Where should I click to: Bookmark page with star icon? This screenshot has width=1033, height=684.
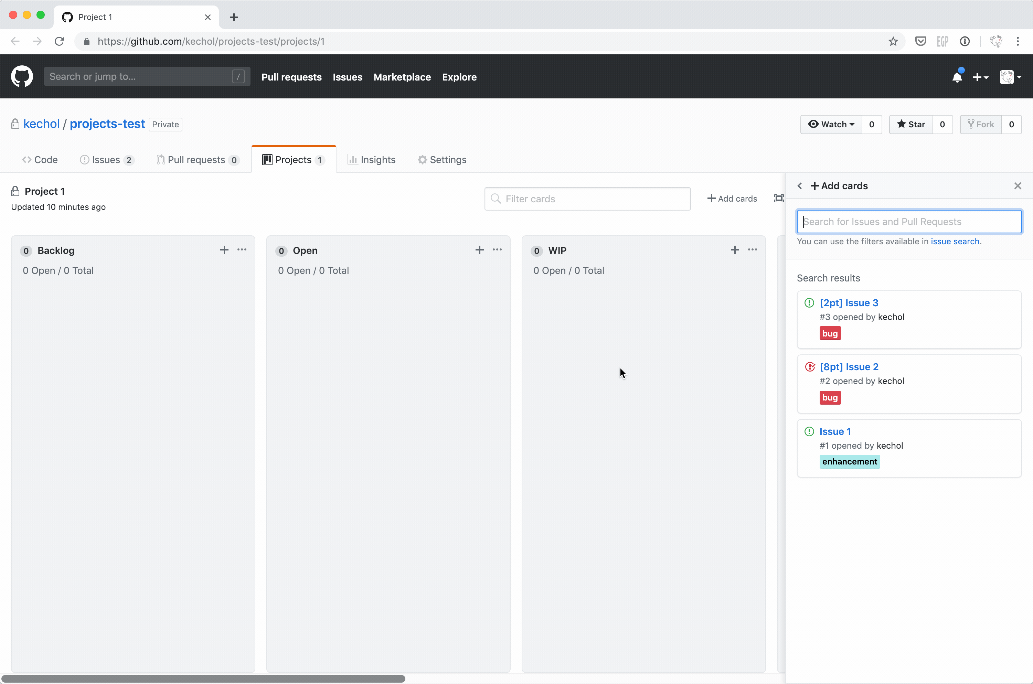[893, 41]
